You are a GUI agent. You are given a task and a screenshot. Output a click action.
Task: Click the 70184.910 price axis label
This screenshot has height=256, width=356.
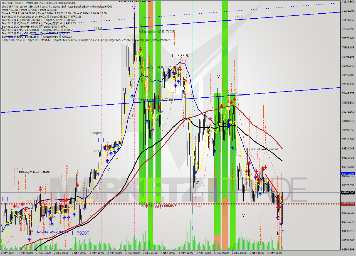point(348,121)
